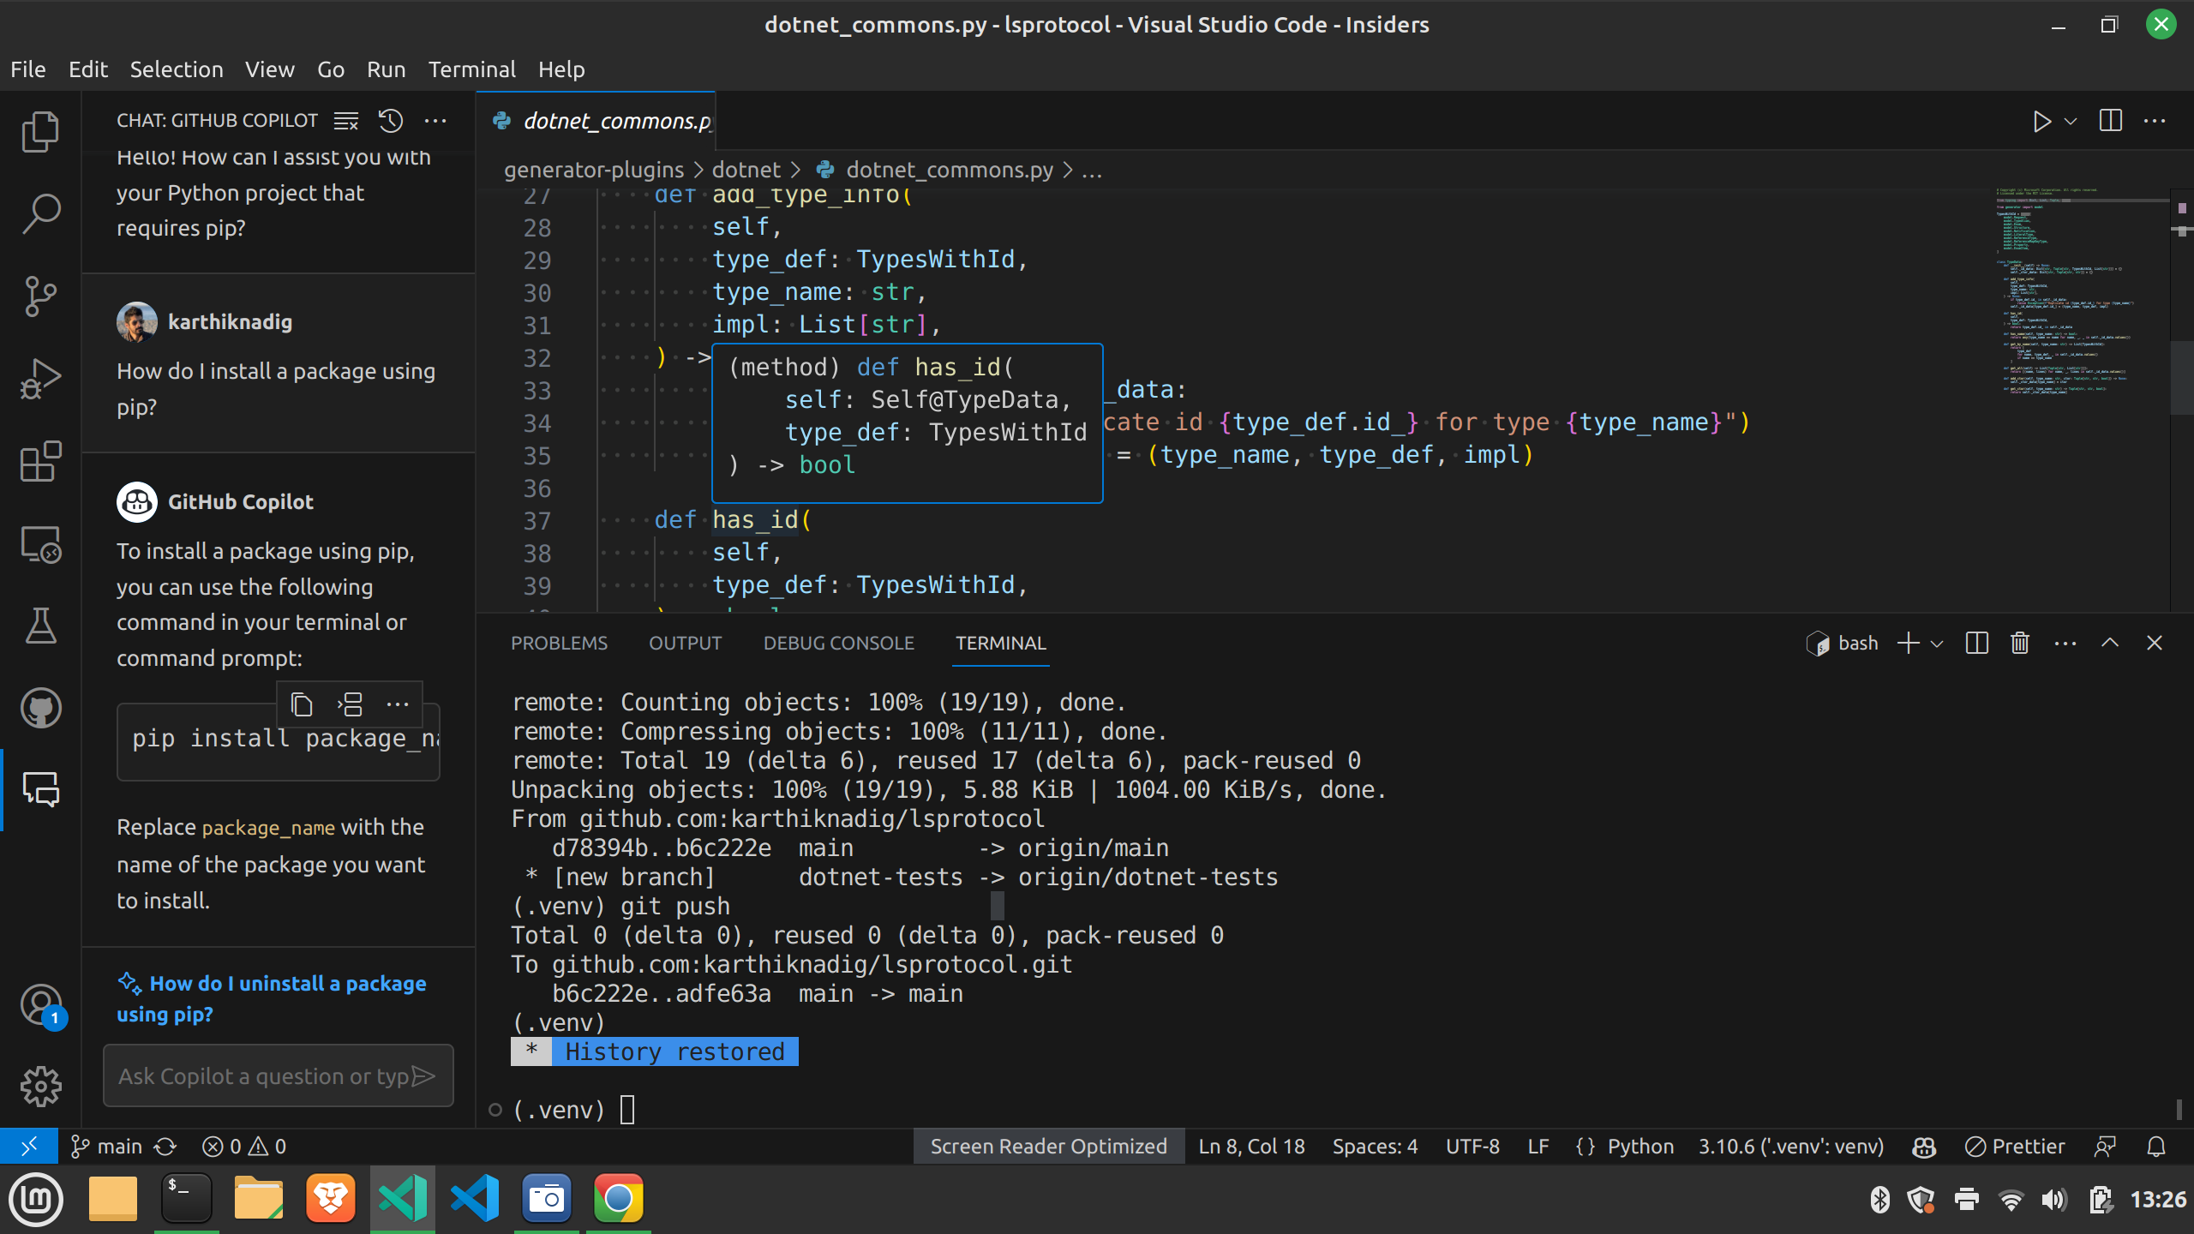This screenshot has height=1234, width=2194.
Task: Click 'Screen Reader Optimized' in status bar
Action: [x=1047, y=1146]
